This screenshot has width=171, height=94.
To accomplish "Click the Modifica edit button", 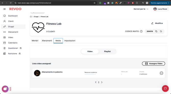I will 157,23.
